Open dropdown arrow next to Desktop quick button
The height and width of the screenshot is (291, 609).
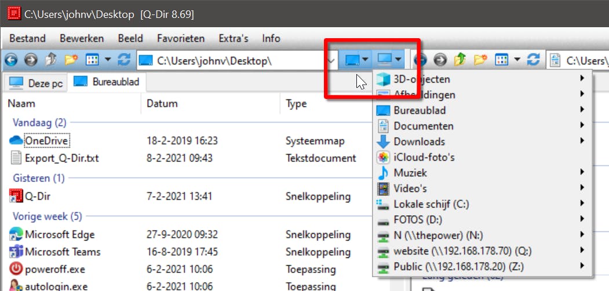coord(366,60)
